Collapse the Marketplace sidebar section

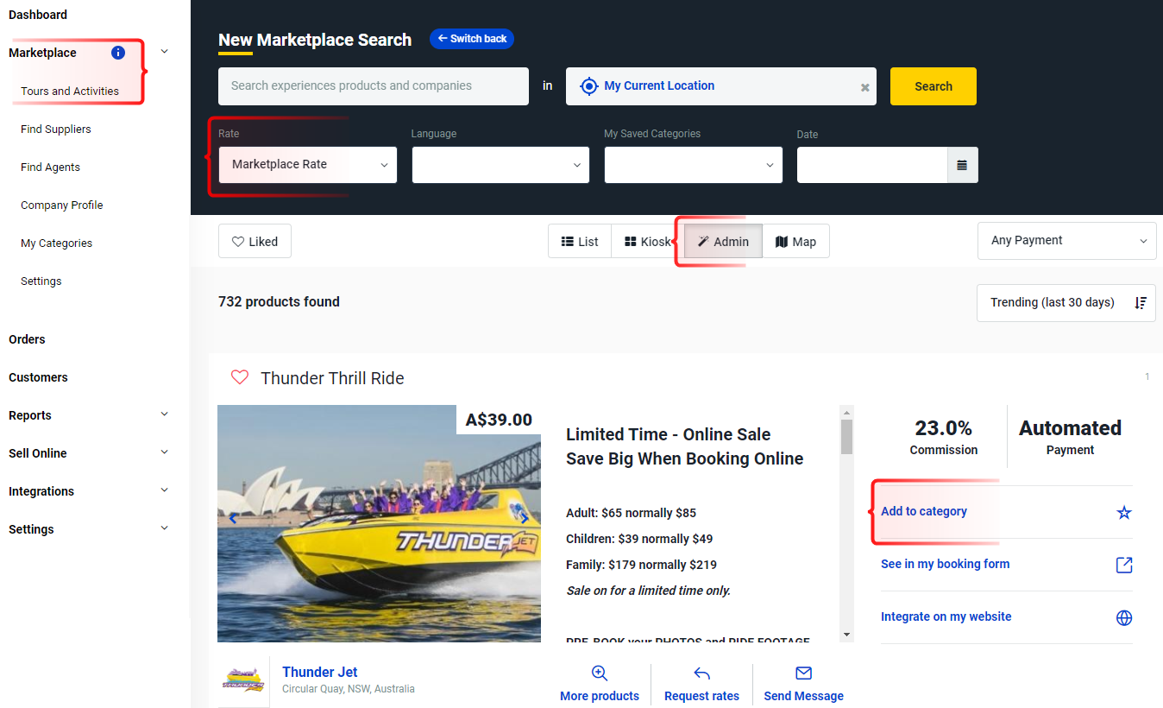(165, 52)
